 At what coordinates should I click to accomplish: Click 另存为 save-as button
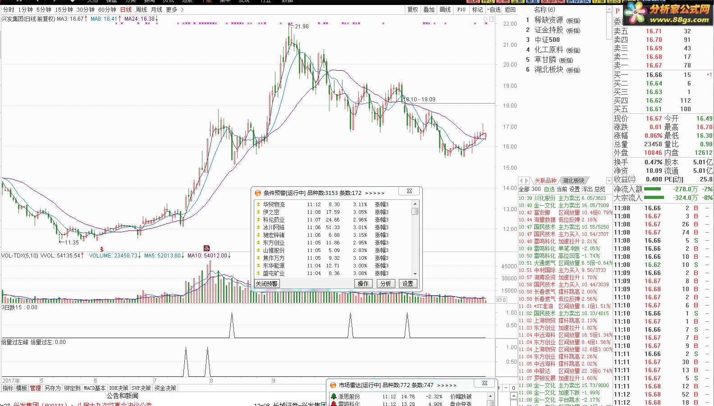pos(53,388)
